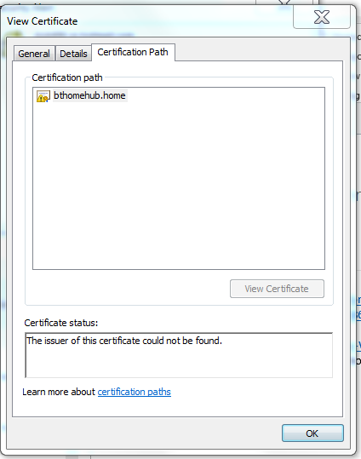361x459 pixels.
Task: Open the Details tab
Action: tap(73, 54)
